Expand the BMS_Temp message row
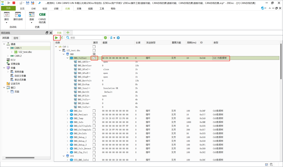Screen dimensions: 283x167 pos(67,118)
